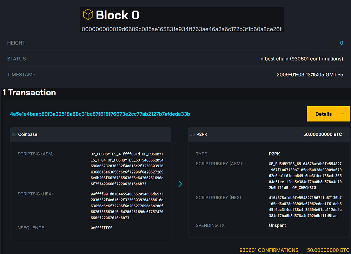The height and width of the screenshot is (254, 351).
Task: Select the block hash text below title
Action: (x=181, y=29)
